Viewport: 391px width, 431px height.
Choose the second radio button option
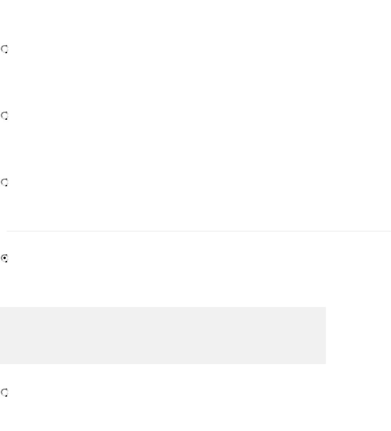[x=5, y=115]
